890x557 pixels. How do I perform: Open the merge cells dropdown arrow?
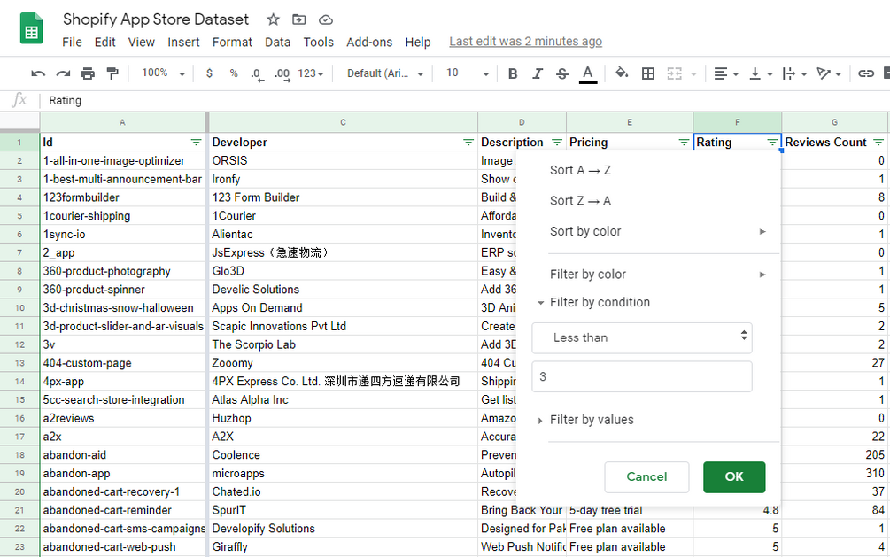click(693, 73)
